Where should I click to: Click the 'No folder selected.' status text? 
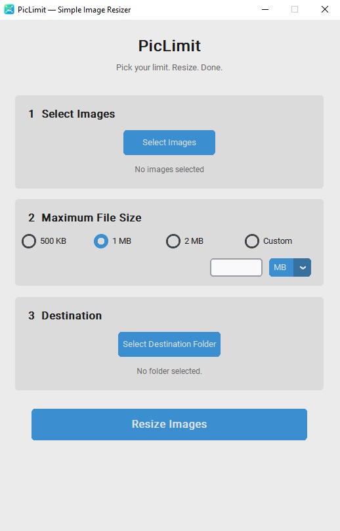tap(169, 371)
